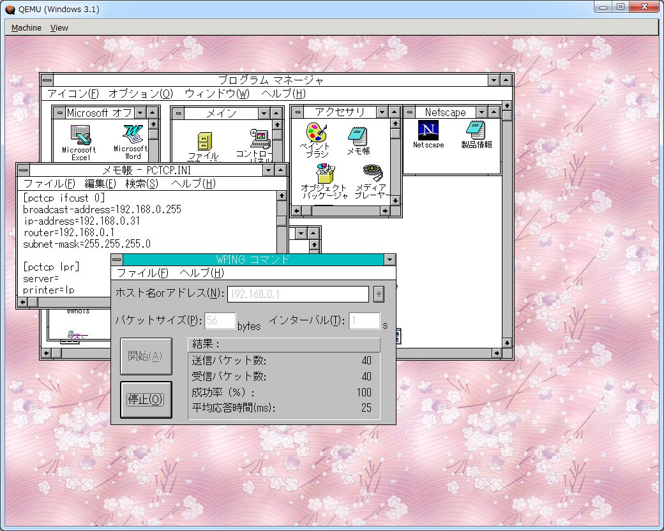The height and width of the screenshot is (531, 664).
Task: Click Program Manager's horizontal scroll right arrow
Action: tap(497, 353)
